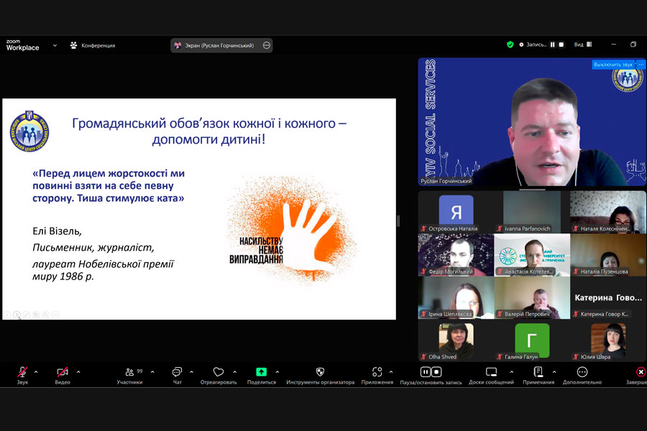Click the Запись recording indicator at top
The width and height of the screenshot is (647, 431).
pyautogui.click(x=533, y=45)
